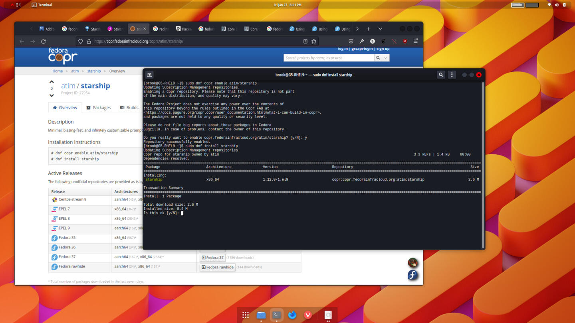
Task: Launch Firefox from the dock
Action: 292,315
